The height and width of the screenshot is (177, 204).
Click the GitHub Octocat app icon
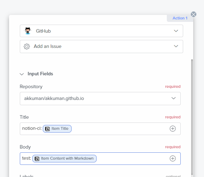click(28, 31)
